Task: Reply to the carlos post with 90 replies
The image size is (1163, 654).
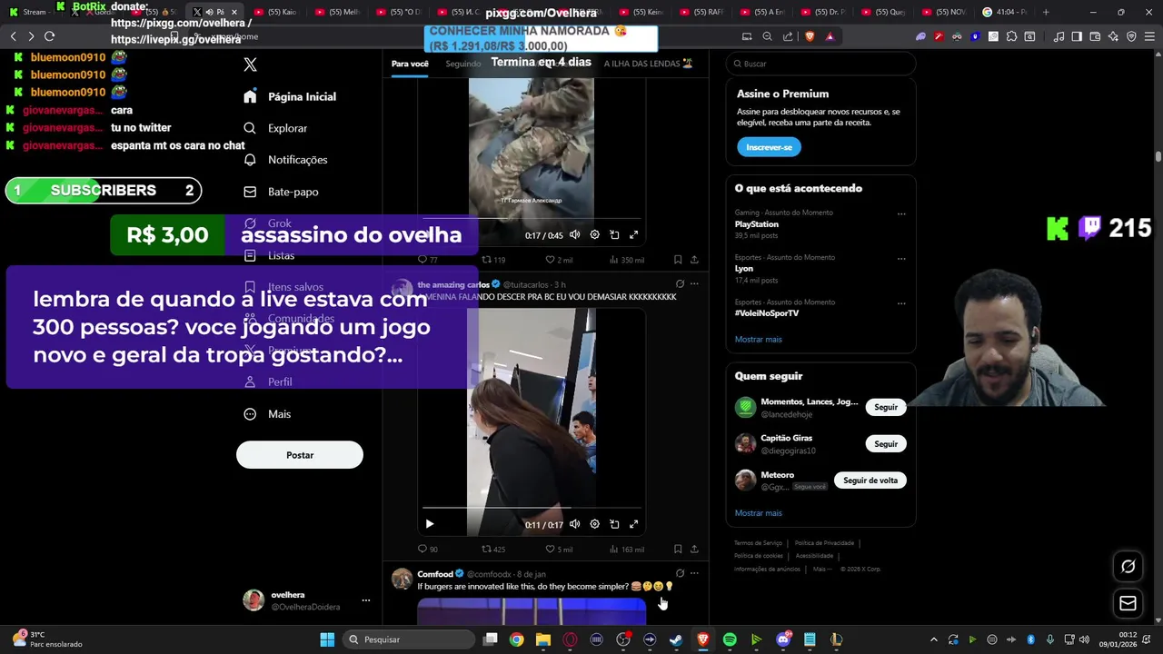Action: [427, 550]
